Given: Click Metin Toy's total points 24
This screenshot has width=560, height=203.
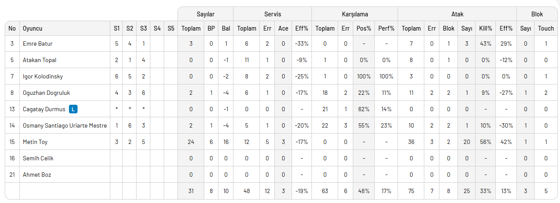Looking at the screenshot, I should (191, 142).
